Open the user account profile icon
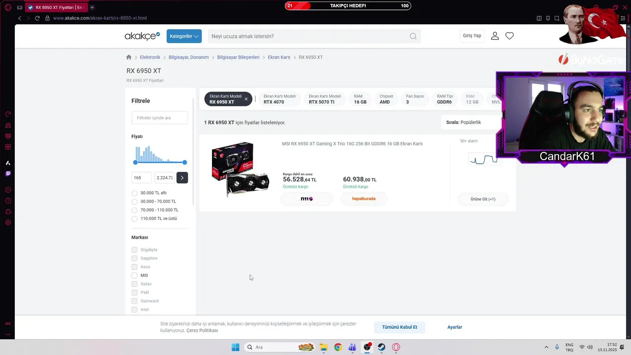This screenshot has height=355, width=631. pos(495,36)
